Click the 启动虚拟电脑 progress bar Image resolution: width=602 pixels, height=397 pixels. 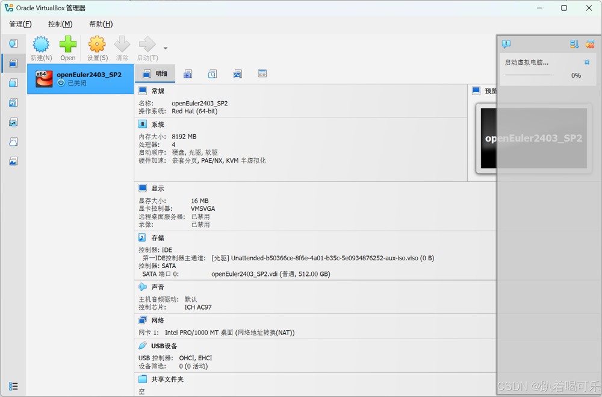529,75
